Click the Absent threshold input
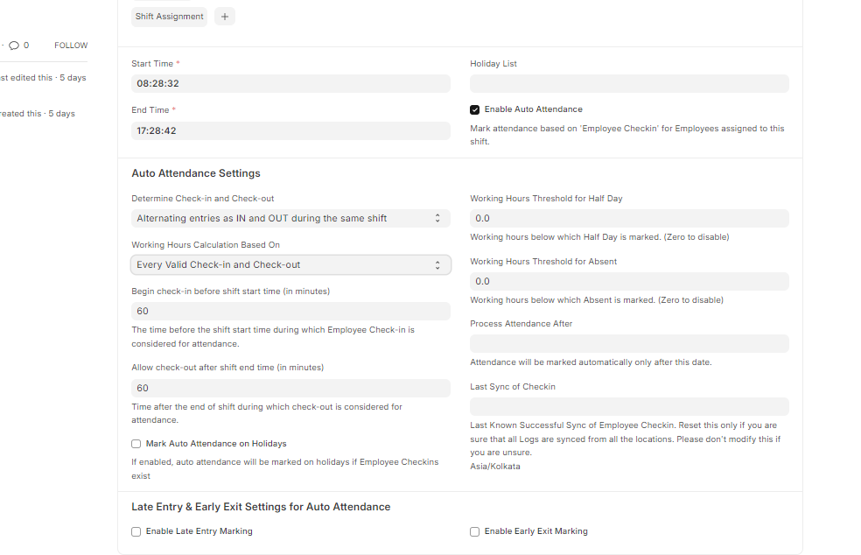 (629, 281)
